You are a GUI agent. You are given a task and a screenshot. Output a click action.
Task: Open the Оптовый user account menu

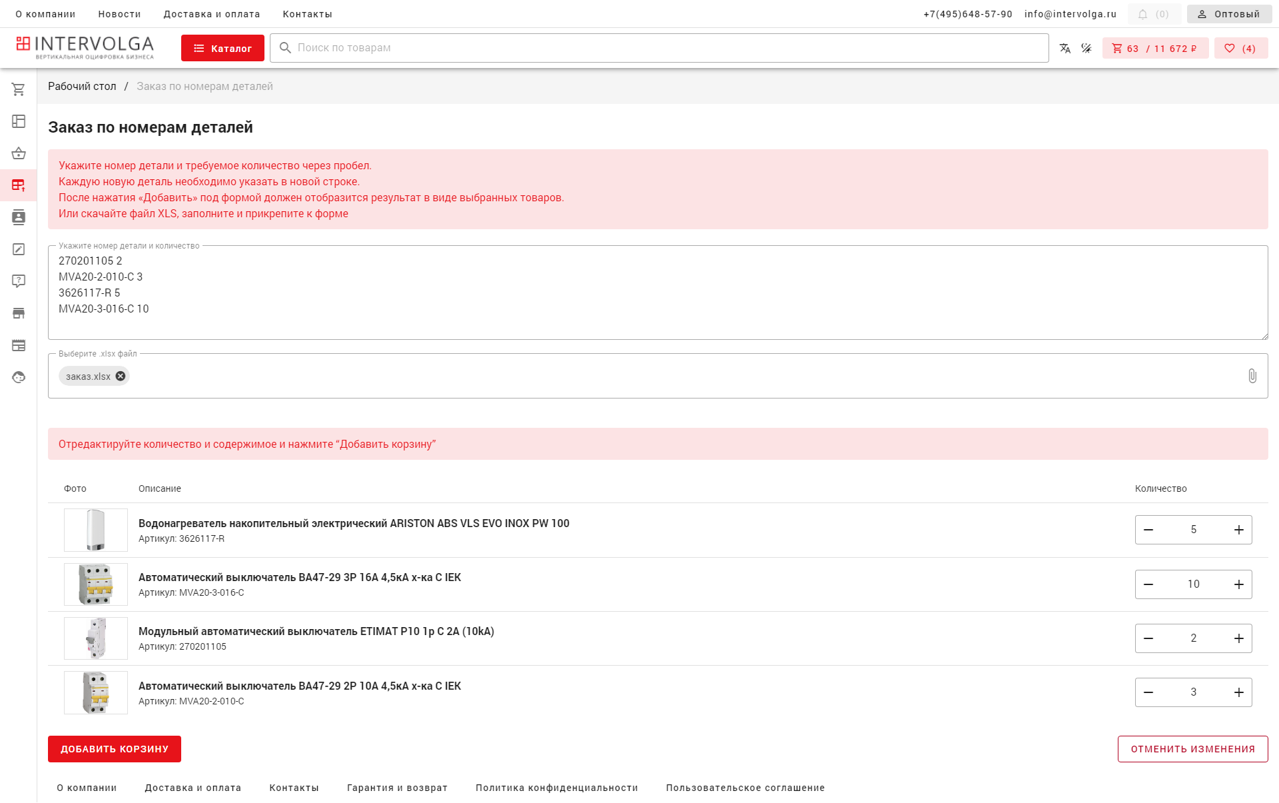[1229, 14]
